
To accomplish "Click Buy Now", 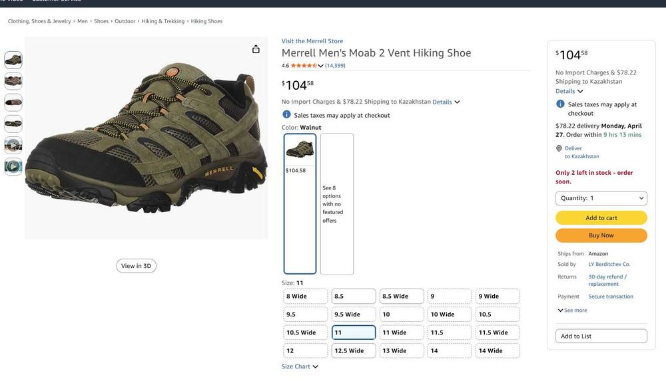I will pos(601,235).
